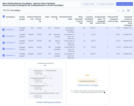Open the column selector icon
The height and width of the screenshot is (106, 134).
click(128, 10)
